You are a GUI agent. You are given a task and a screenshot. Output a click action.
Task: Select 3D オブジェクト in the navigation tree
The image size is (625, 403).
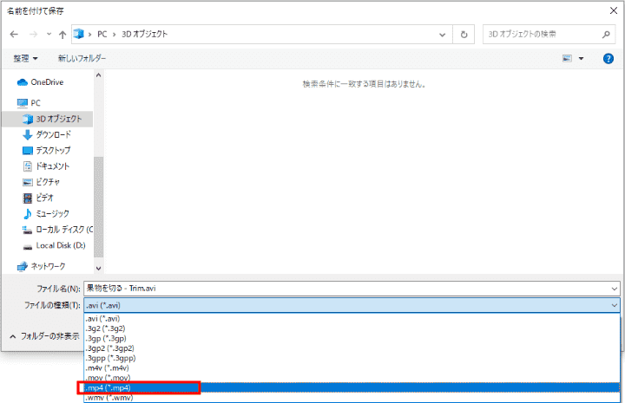[x=47, y=119]
